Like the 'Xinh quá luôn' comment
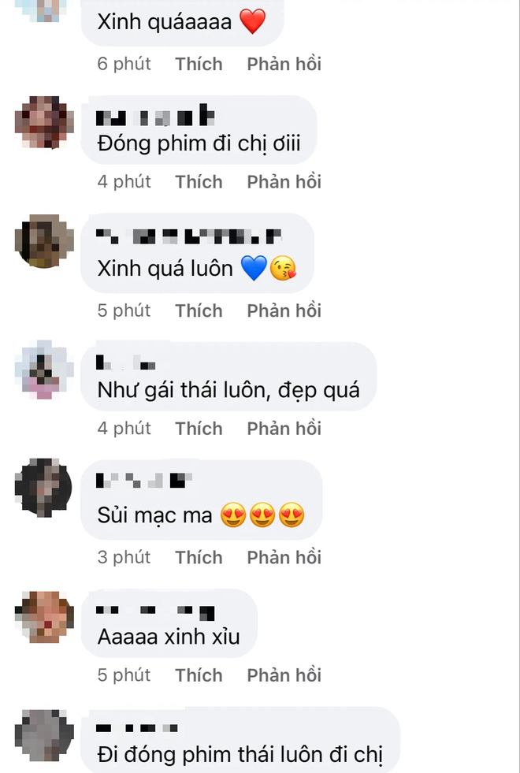This screenshot has height=773, width=520. pos(199,310)
